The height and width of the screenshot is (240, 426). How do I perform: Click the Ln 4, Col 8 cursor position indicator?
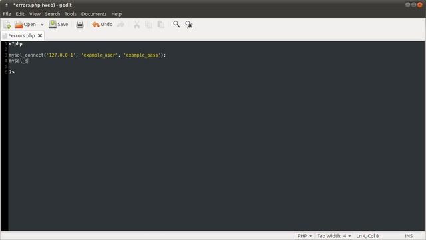tap(367, 236)
